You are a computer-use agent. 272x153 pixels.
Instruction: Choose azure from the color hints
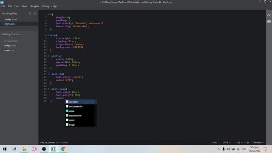(80, 120)
